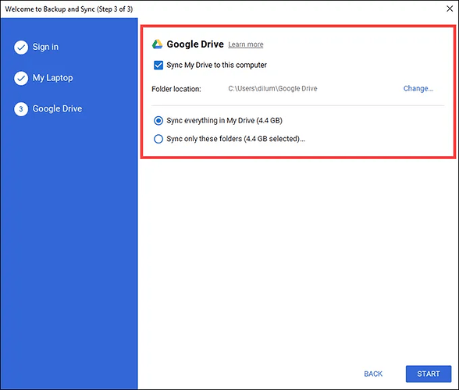
Task: Click the Sync My Drive label text
Action: click(217, 65)
